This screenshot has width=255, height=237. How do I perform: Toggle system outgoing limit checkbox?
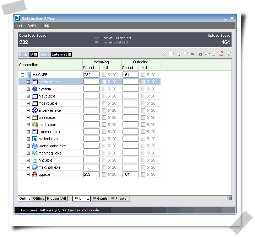143,89
